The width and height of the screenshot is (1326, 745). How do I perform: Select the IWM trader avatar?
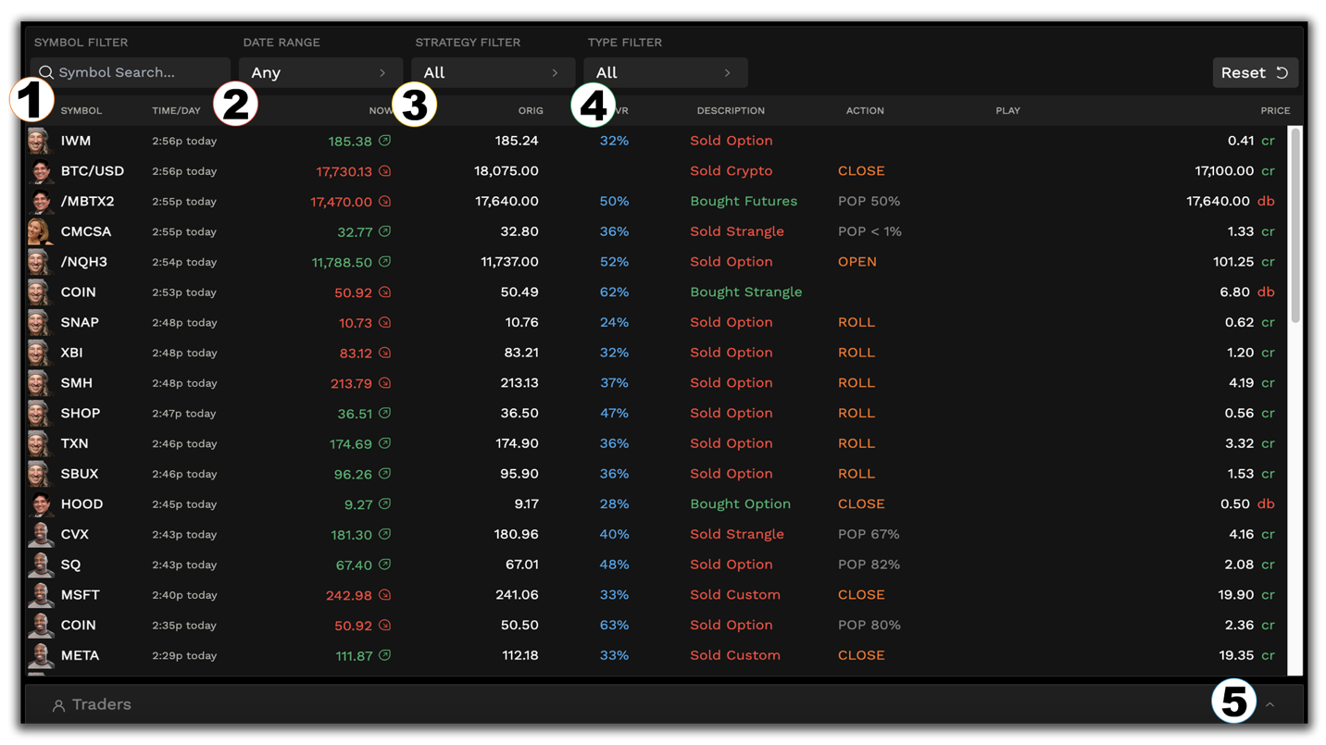41,140
